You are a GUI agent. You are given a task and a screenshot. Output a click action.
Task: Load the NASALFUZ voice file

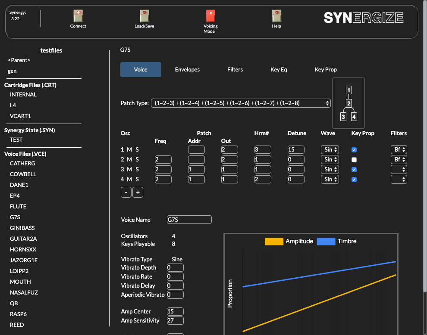pos(24,292)
